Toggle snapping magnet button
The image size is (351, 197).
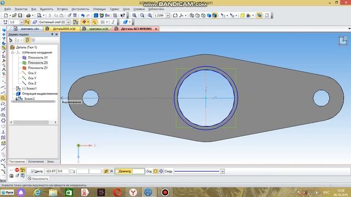tap(84, 22)
